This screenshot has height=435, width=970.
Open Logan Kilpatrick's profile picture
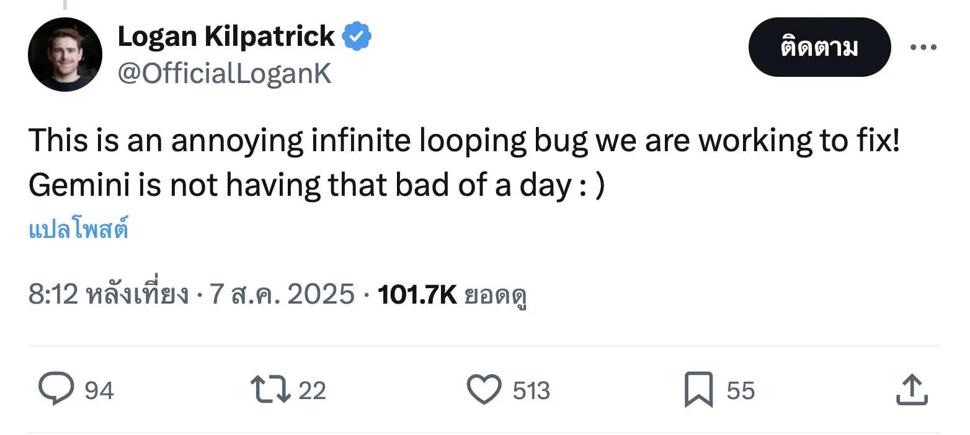[x=65, y=55]
